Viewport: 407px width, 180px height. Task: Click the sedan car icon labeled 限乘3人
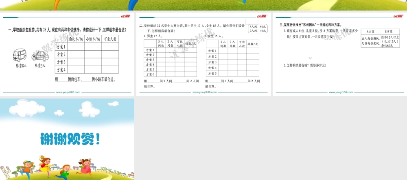click(x=39, y=55)
